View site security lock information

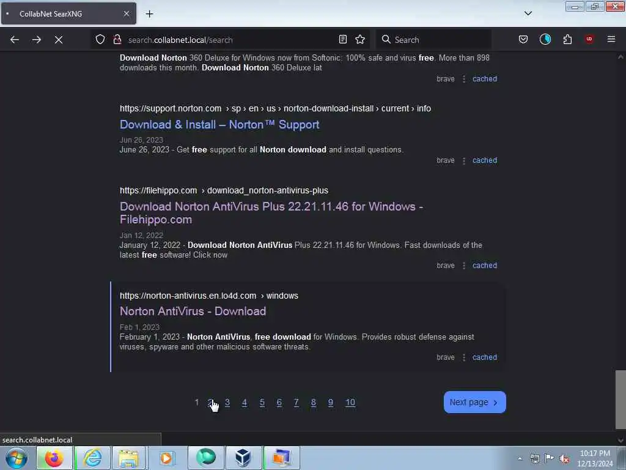[117, 39]
